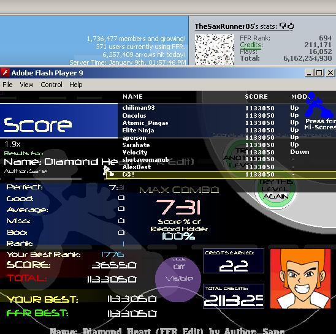Viewport: 336px width, 334px height.
Task: Maximize the Flash Player window
Action: [319, 73]
